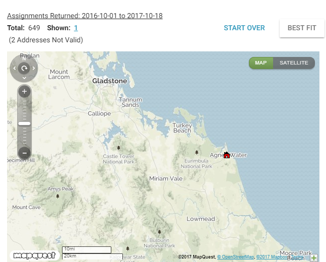Click the Tannum Sands map label
Viewport: 326px width, 262px height.
point(131,102)
